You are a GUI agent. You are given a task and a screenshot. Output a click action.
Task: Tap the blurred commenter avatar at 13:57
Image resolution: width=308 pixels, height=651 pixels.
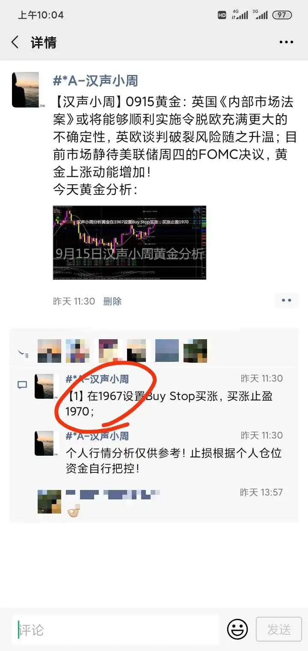click(x=49, y=501)
